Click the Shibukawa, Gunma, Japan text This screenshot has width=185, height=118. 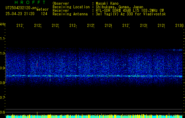tap(119, 7)
